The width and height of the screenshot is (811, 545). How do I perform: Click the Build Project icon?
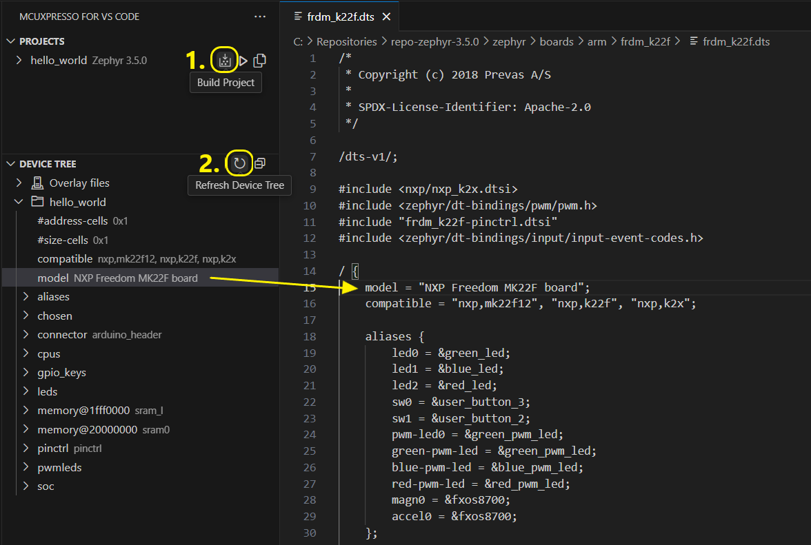tap(224, 60)
